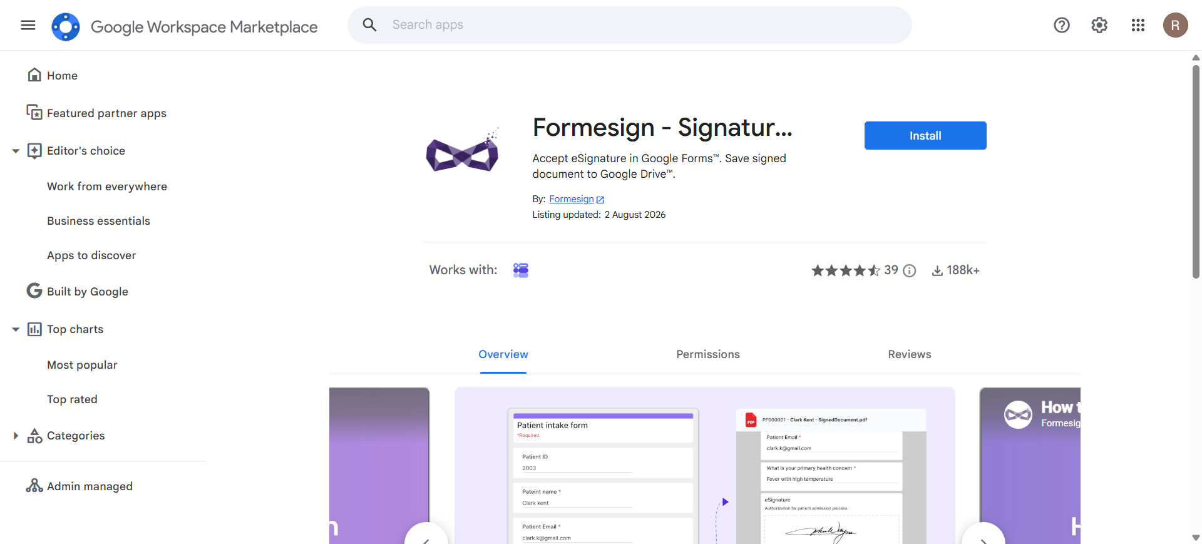This screenshot has height=544, width=1202.
Task: Open Admin managed apps
Action: coord(90,486)
